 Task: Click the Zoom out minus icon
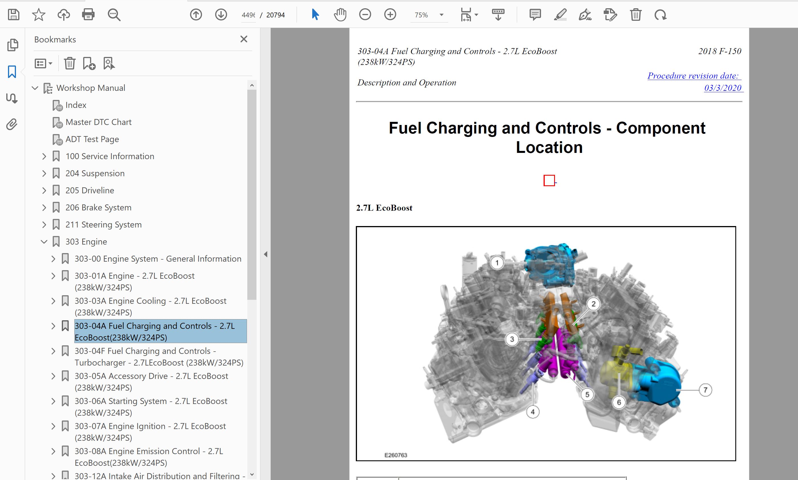coord(365,15)
